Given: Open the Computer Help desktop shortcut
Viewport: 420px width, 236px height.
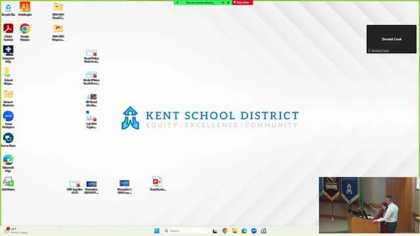Looking at the screenshot, I should [x=9, y=54].
